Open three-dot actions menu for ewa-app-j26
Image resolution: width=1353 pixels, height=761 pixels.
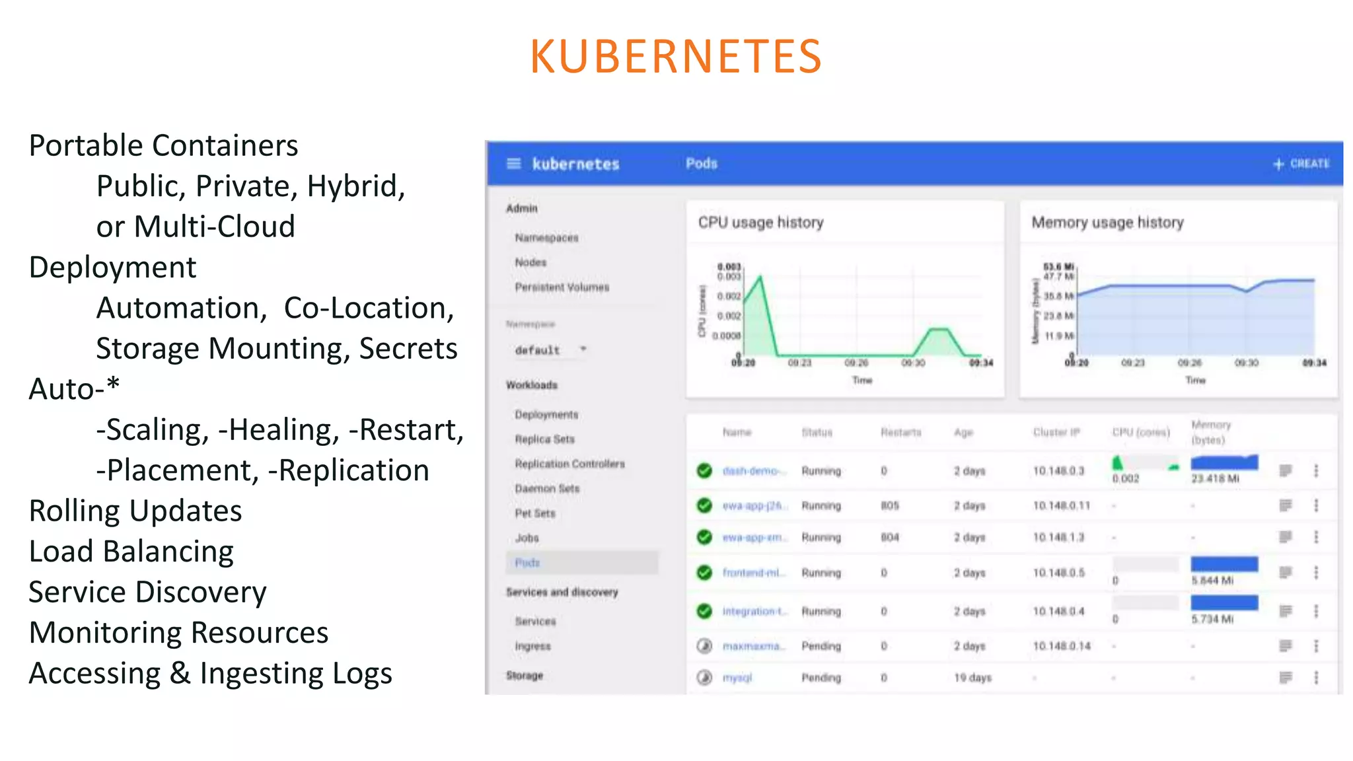1316,505
